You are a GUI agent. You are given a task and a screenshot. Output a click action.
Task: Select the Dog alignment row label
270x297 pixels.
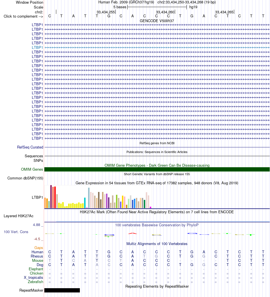(x=40, y=265)
